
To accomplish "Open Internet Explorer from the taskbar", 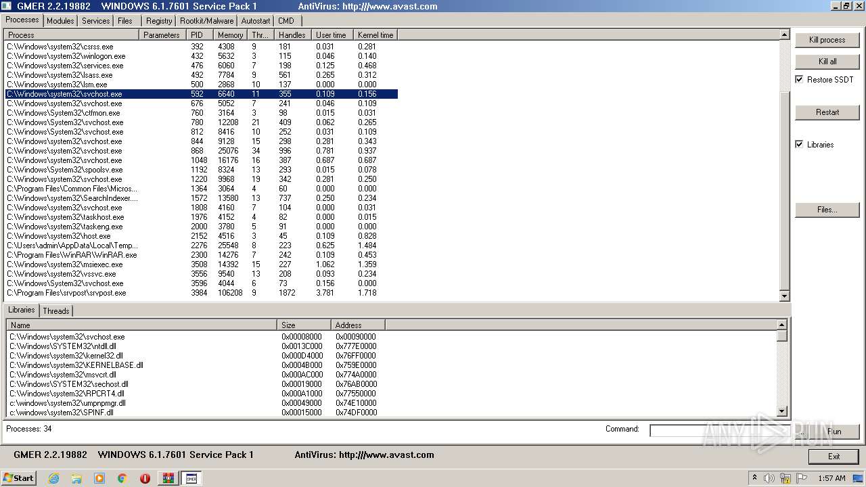I will (x=53, y=478).
